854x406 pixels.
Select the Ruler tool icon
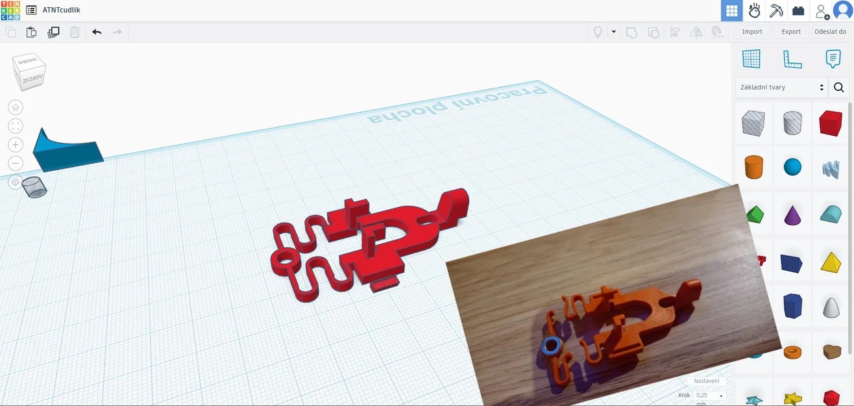(792, 59)
